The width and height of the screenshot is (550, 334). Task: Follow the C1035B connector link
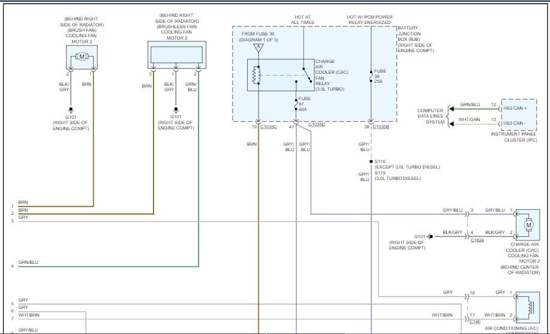[x=381, y=127]
